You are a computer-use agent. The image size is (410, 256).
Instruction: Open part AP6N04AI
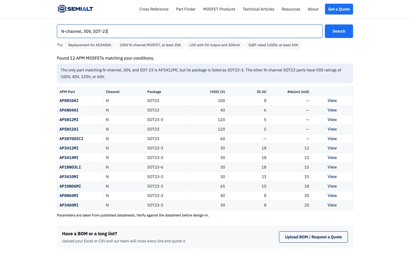click(69, 110)
